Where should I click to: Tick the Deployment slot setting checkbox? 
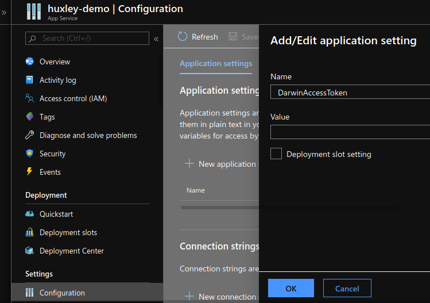[276, 154]
